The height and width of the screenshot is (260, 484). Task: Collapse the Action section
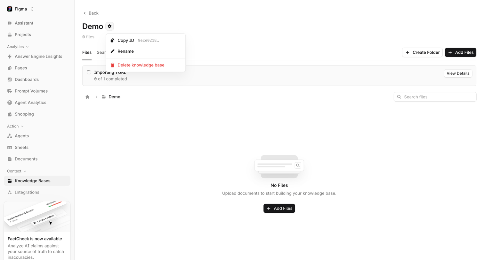[x=15, y=126]
